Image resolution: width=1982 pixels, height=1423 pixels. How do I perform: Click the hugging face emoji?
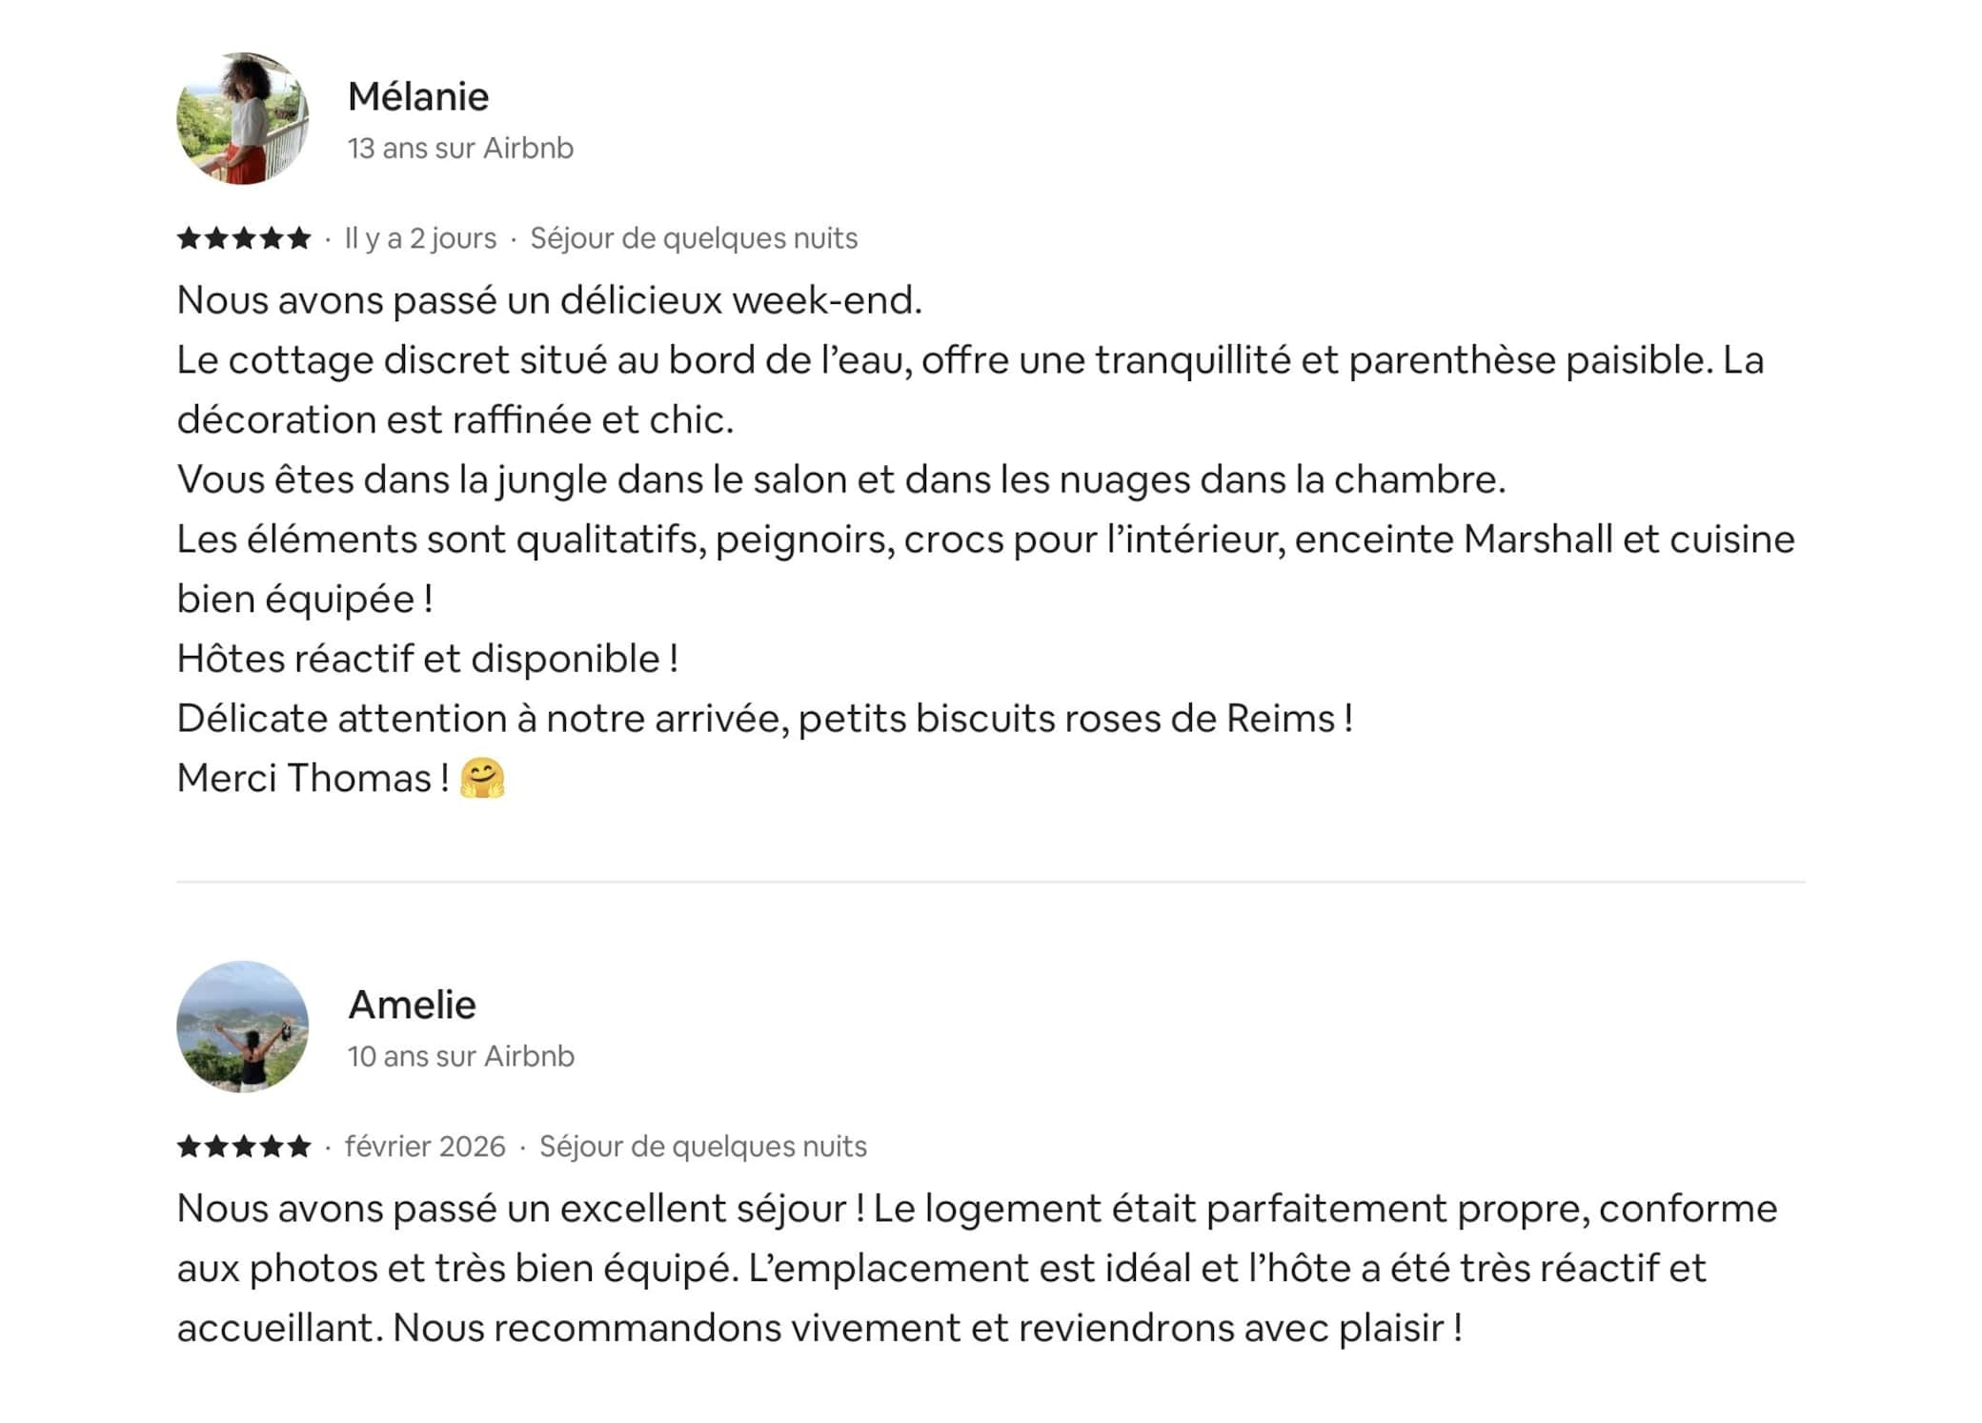(x=482, y=778)
